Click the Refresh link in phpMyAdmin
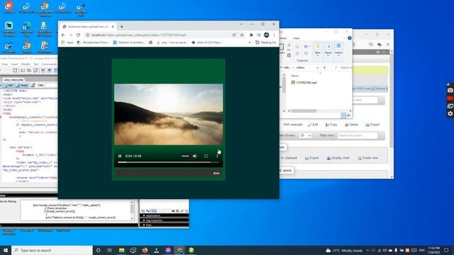The width and height of the screenshot is (454, 255). pos(380,89)
